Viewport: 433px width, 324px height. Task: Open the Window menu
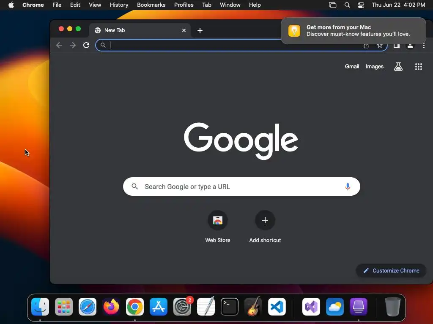pyautogui.click(x=230, y=5)
